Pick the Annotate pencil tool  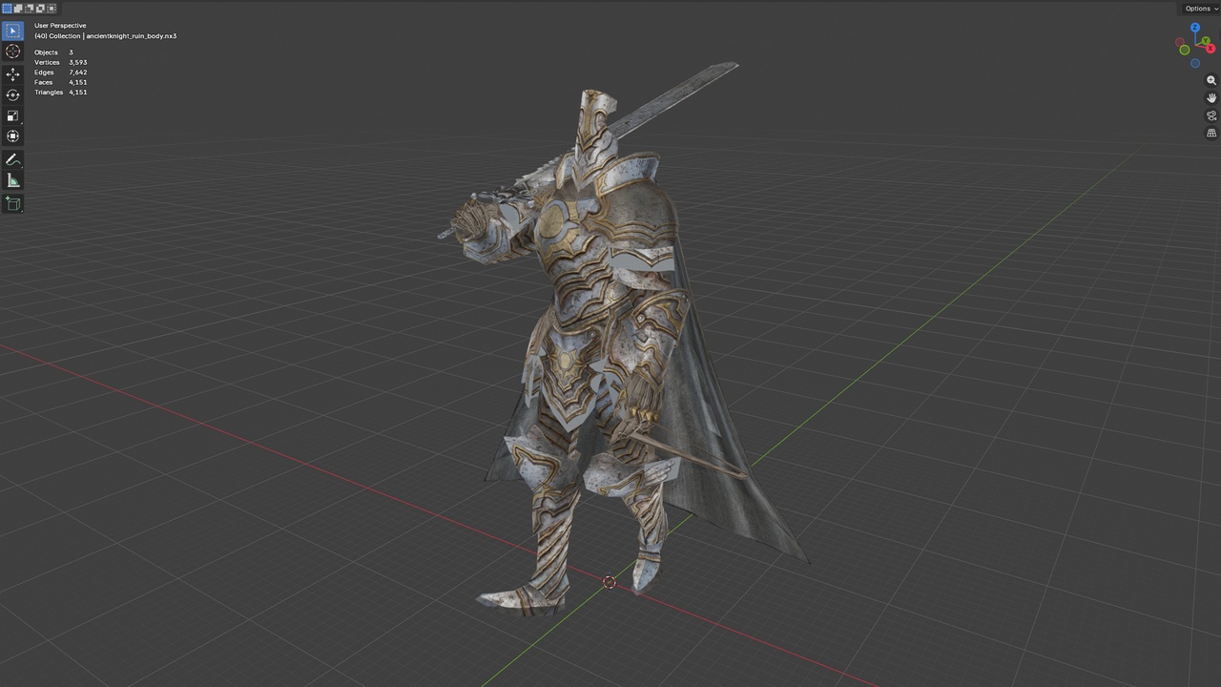point(12,159)
